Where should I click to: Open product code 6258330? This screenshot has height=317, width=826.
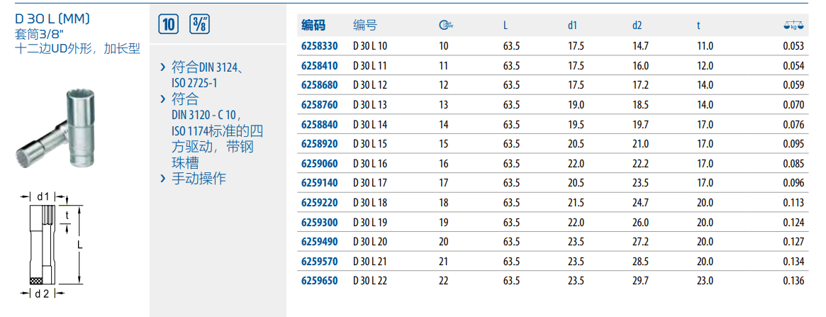click(x=320, y=46)
